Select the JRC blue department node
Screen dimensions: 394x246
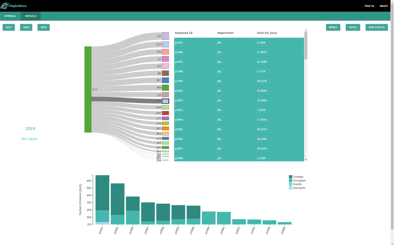pyautogui.click(x=165, y=80)
